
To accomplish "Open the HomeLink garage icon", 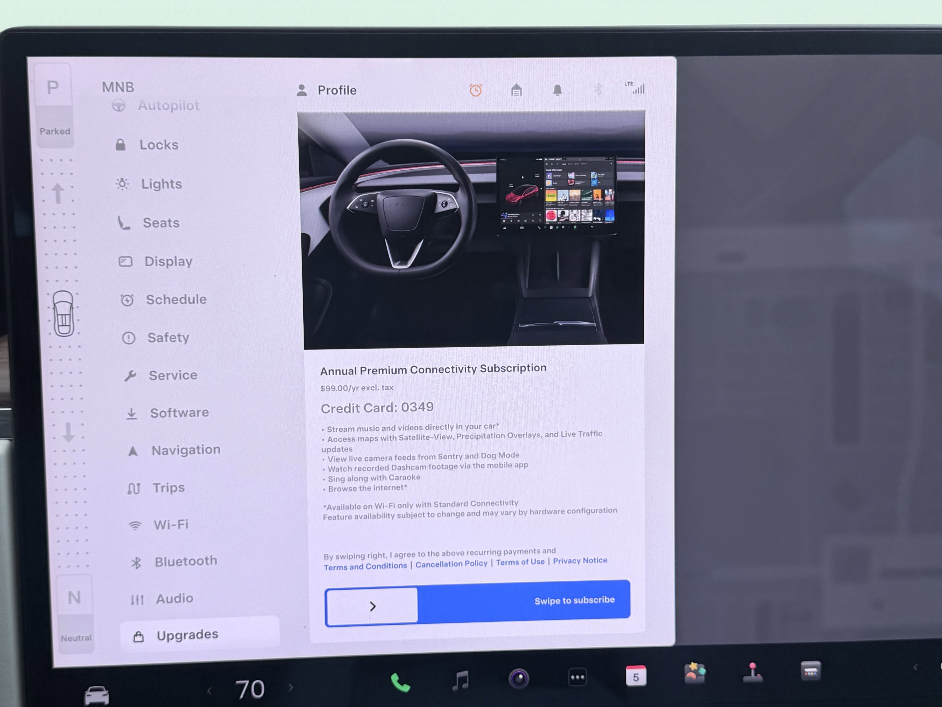I will pos(517,90).
